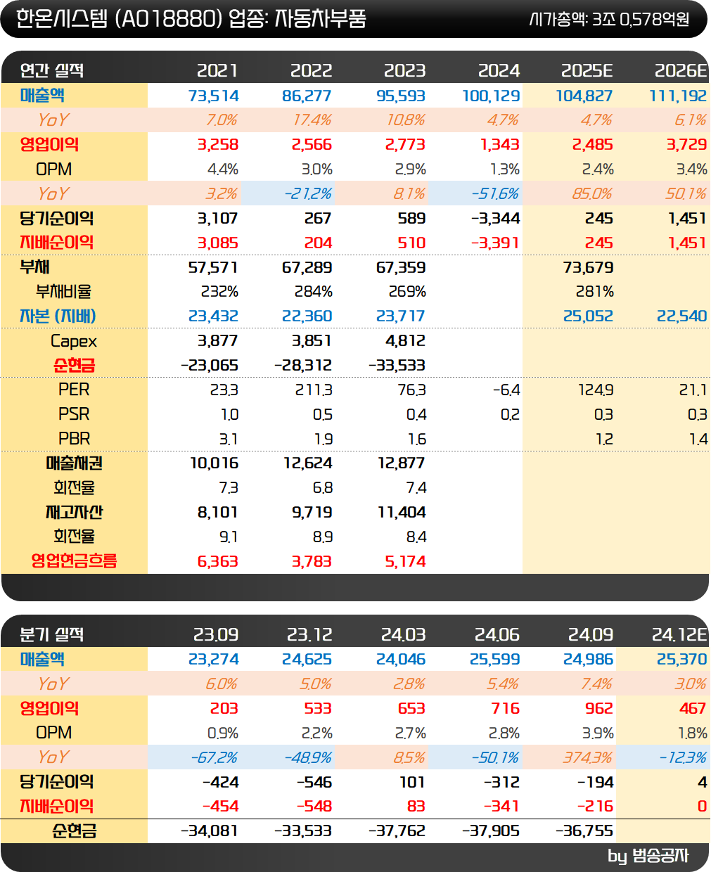This screenshot has width=711, height=872.
Task: Click the 연간 실적 table header
Action: point(52,70)
